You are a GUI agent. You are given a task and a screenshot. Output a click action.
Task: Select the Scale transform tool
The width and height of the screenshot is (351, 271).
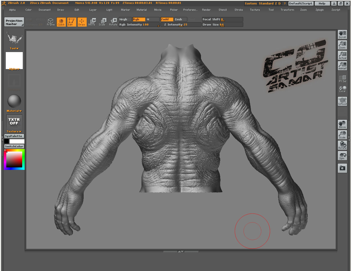pyautogui.click(x=102, y=22)
